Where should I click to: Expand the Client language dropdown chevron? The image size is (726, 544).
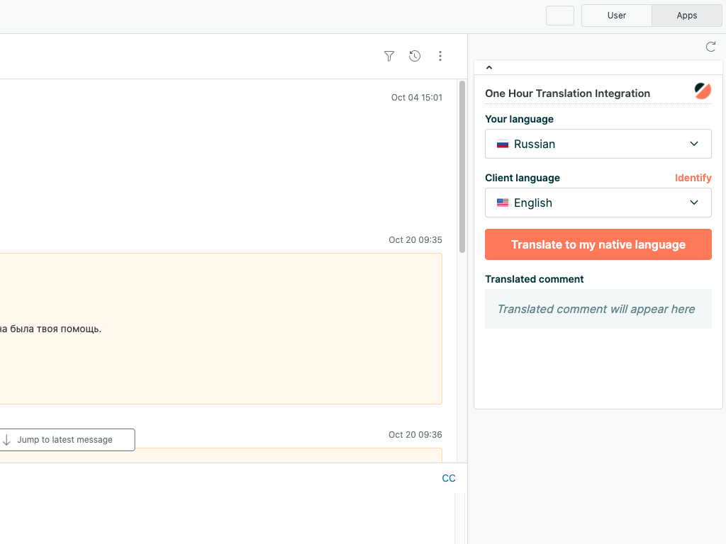694,203
